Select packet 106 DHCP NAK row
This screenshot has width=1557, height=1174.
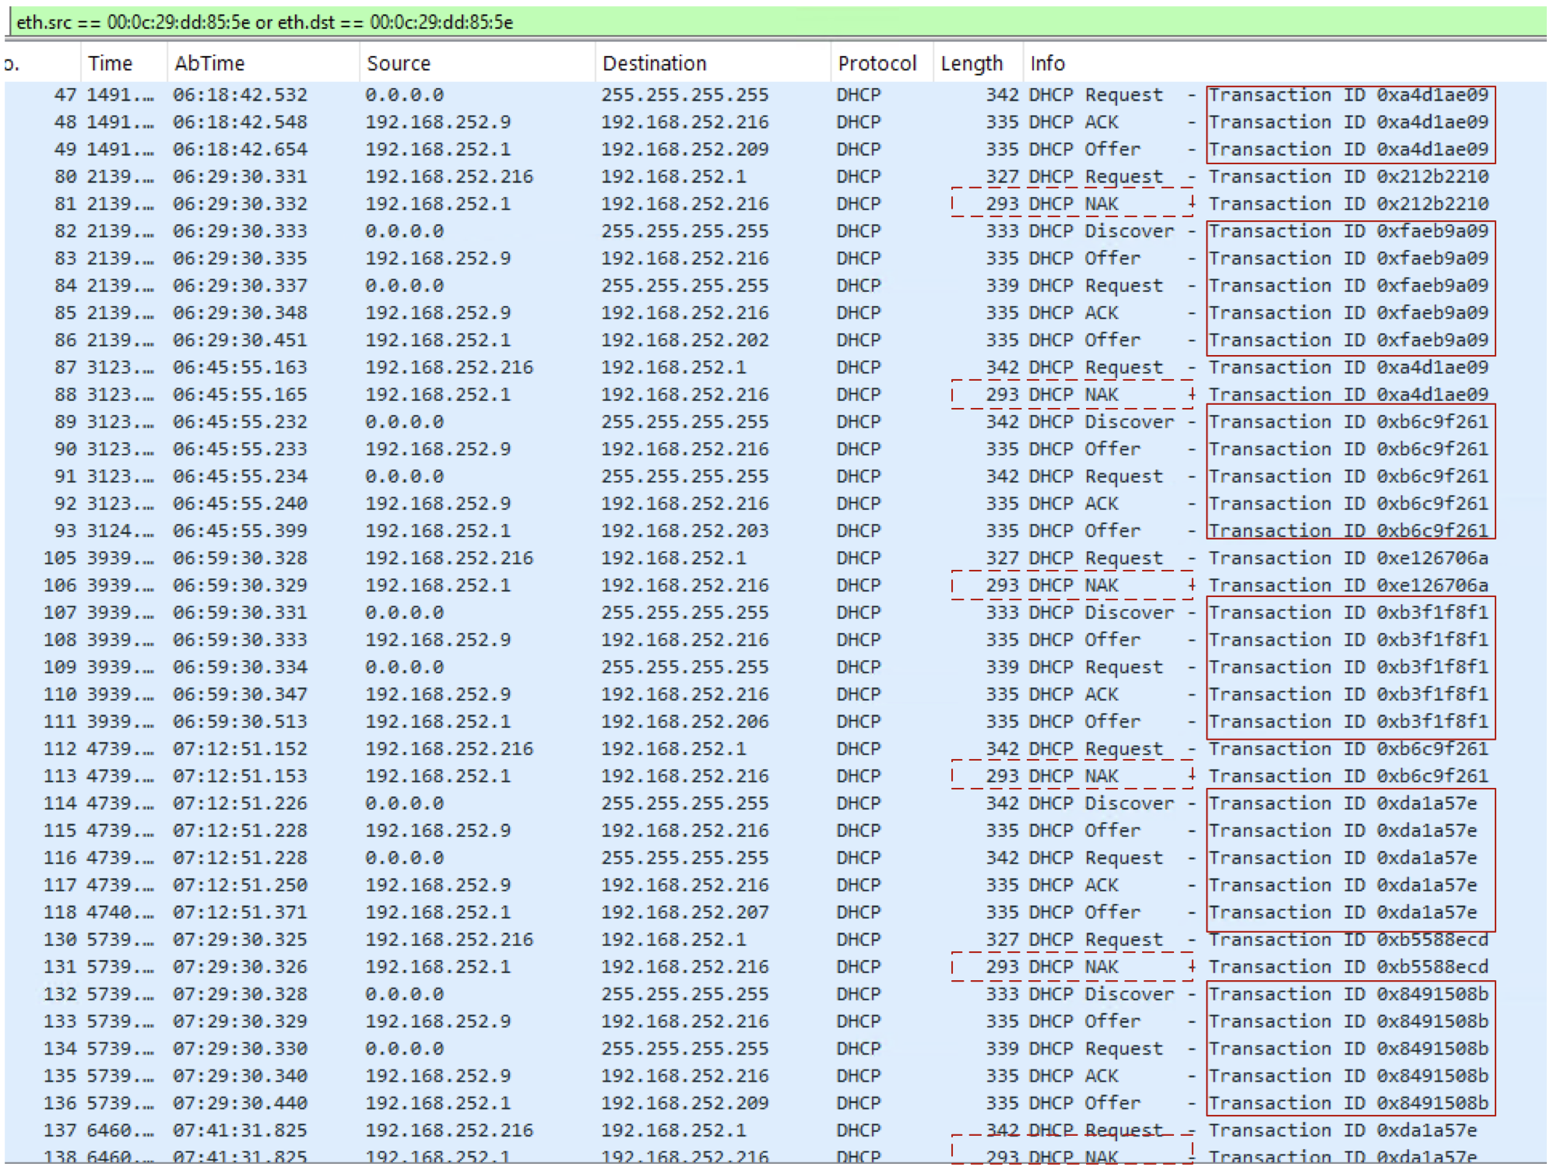(x=775, y=585)
